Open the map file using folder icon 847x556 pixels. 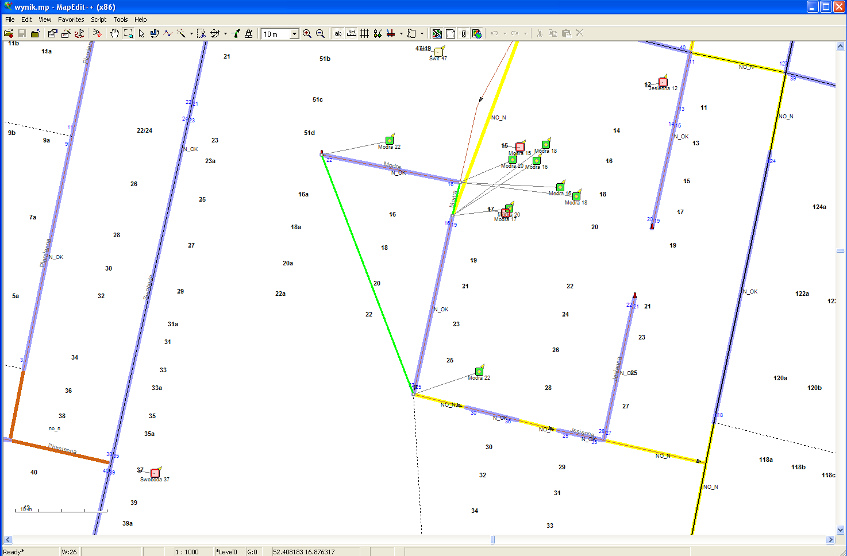coord(9,34)
